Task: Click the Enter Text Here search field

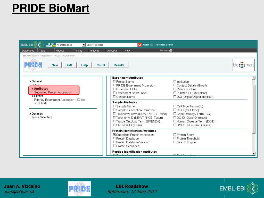Action: click(x=112, y=45)
